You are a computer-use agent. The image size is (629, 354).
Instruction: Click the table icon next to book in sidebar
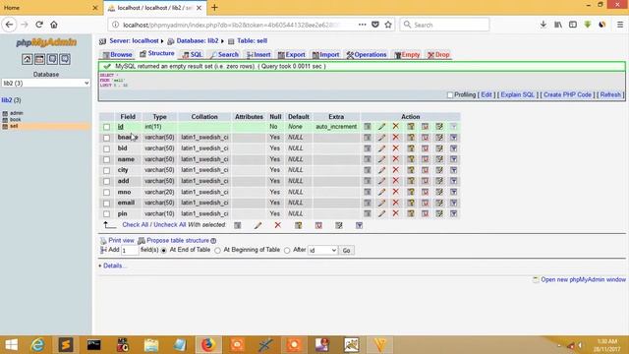click(x=5, y=120)
